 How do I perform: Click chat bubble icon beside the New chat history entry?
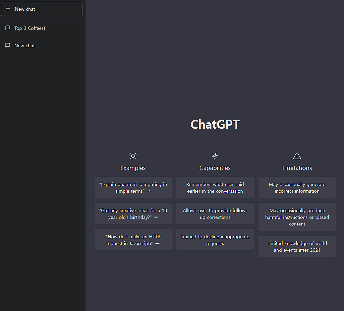(8, 45)
